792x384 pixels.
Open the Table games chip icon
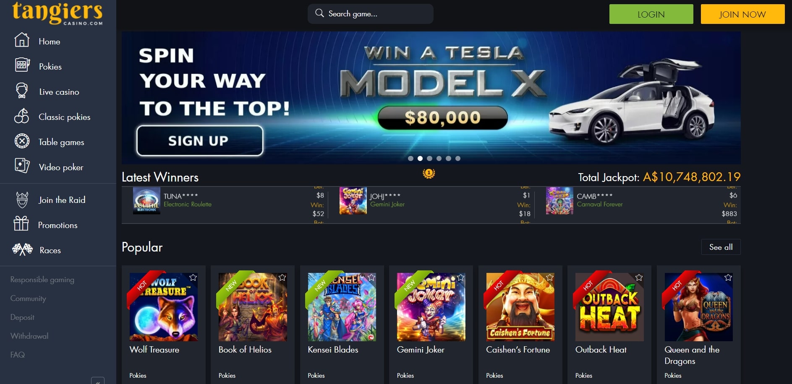tap(22, 141)
